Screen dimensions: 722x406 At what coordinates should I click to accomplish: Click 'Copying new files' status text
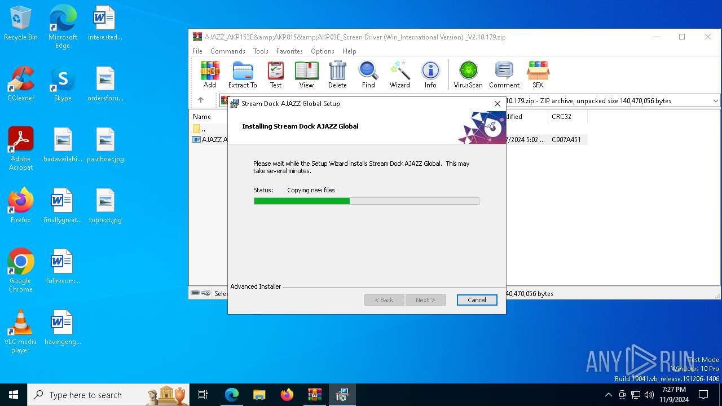311,190
